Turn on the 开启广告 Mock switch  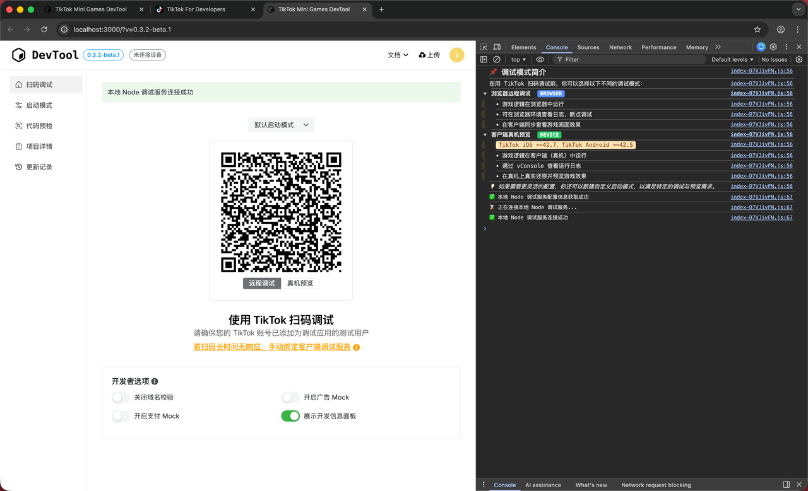point(290,397)
